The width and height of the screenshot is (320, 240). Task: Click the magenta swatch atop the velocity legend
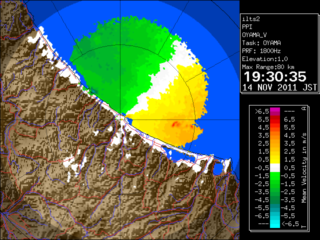click(275, 110)
